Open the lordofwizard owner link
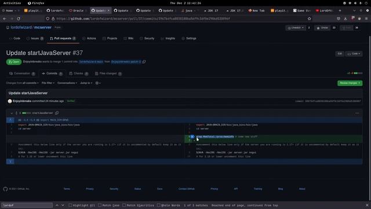 [21, 27]
